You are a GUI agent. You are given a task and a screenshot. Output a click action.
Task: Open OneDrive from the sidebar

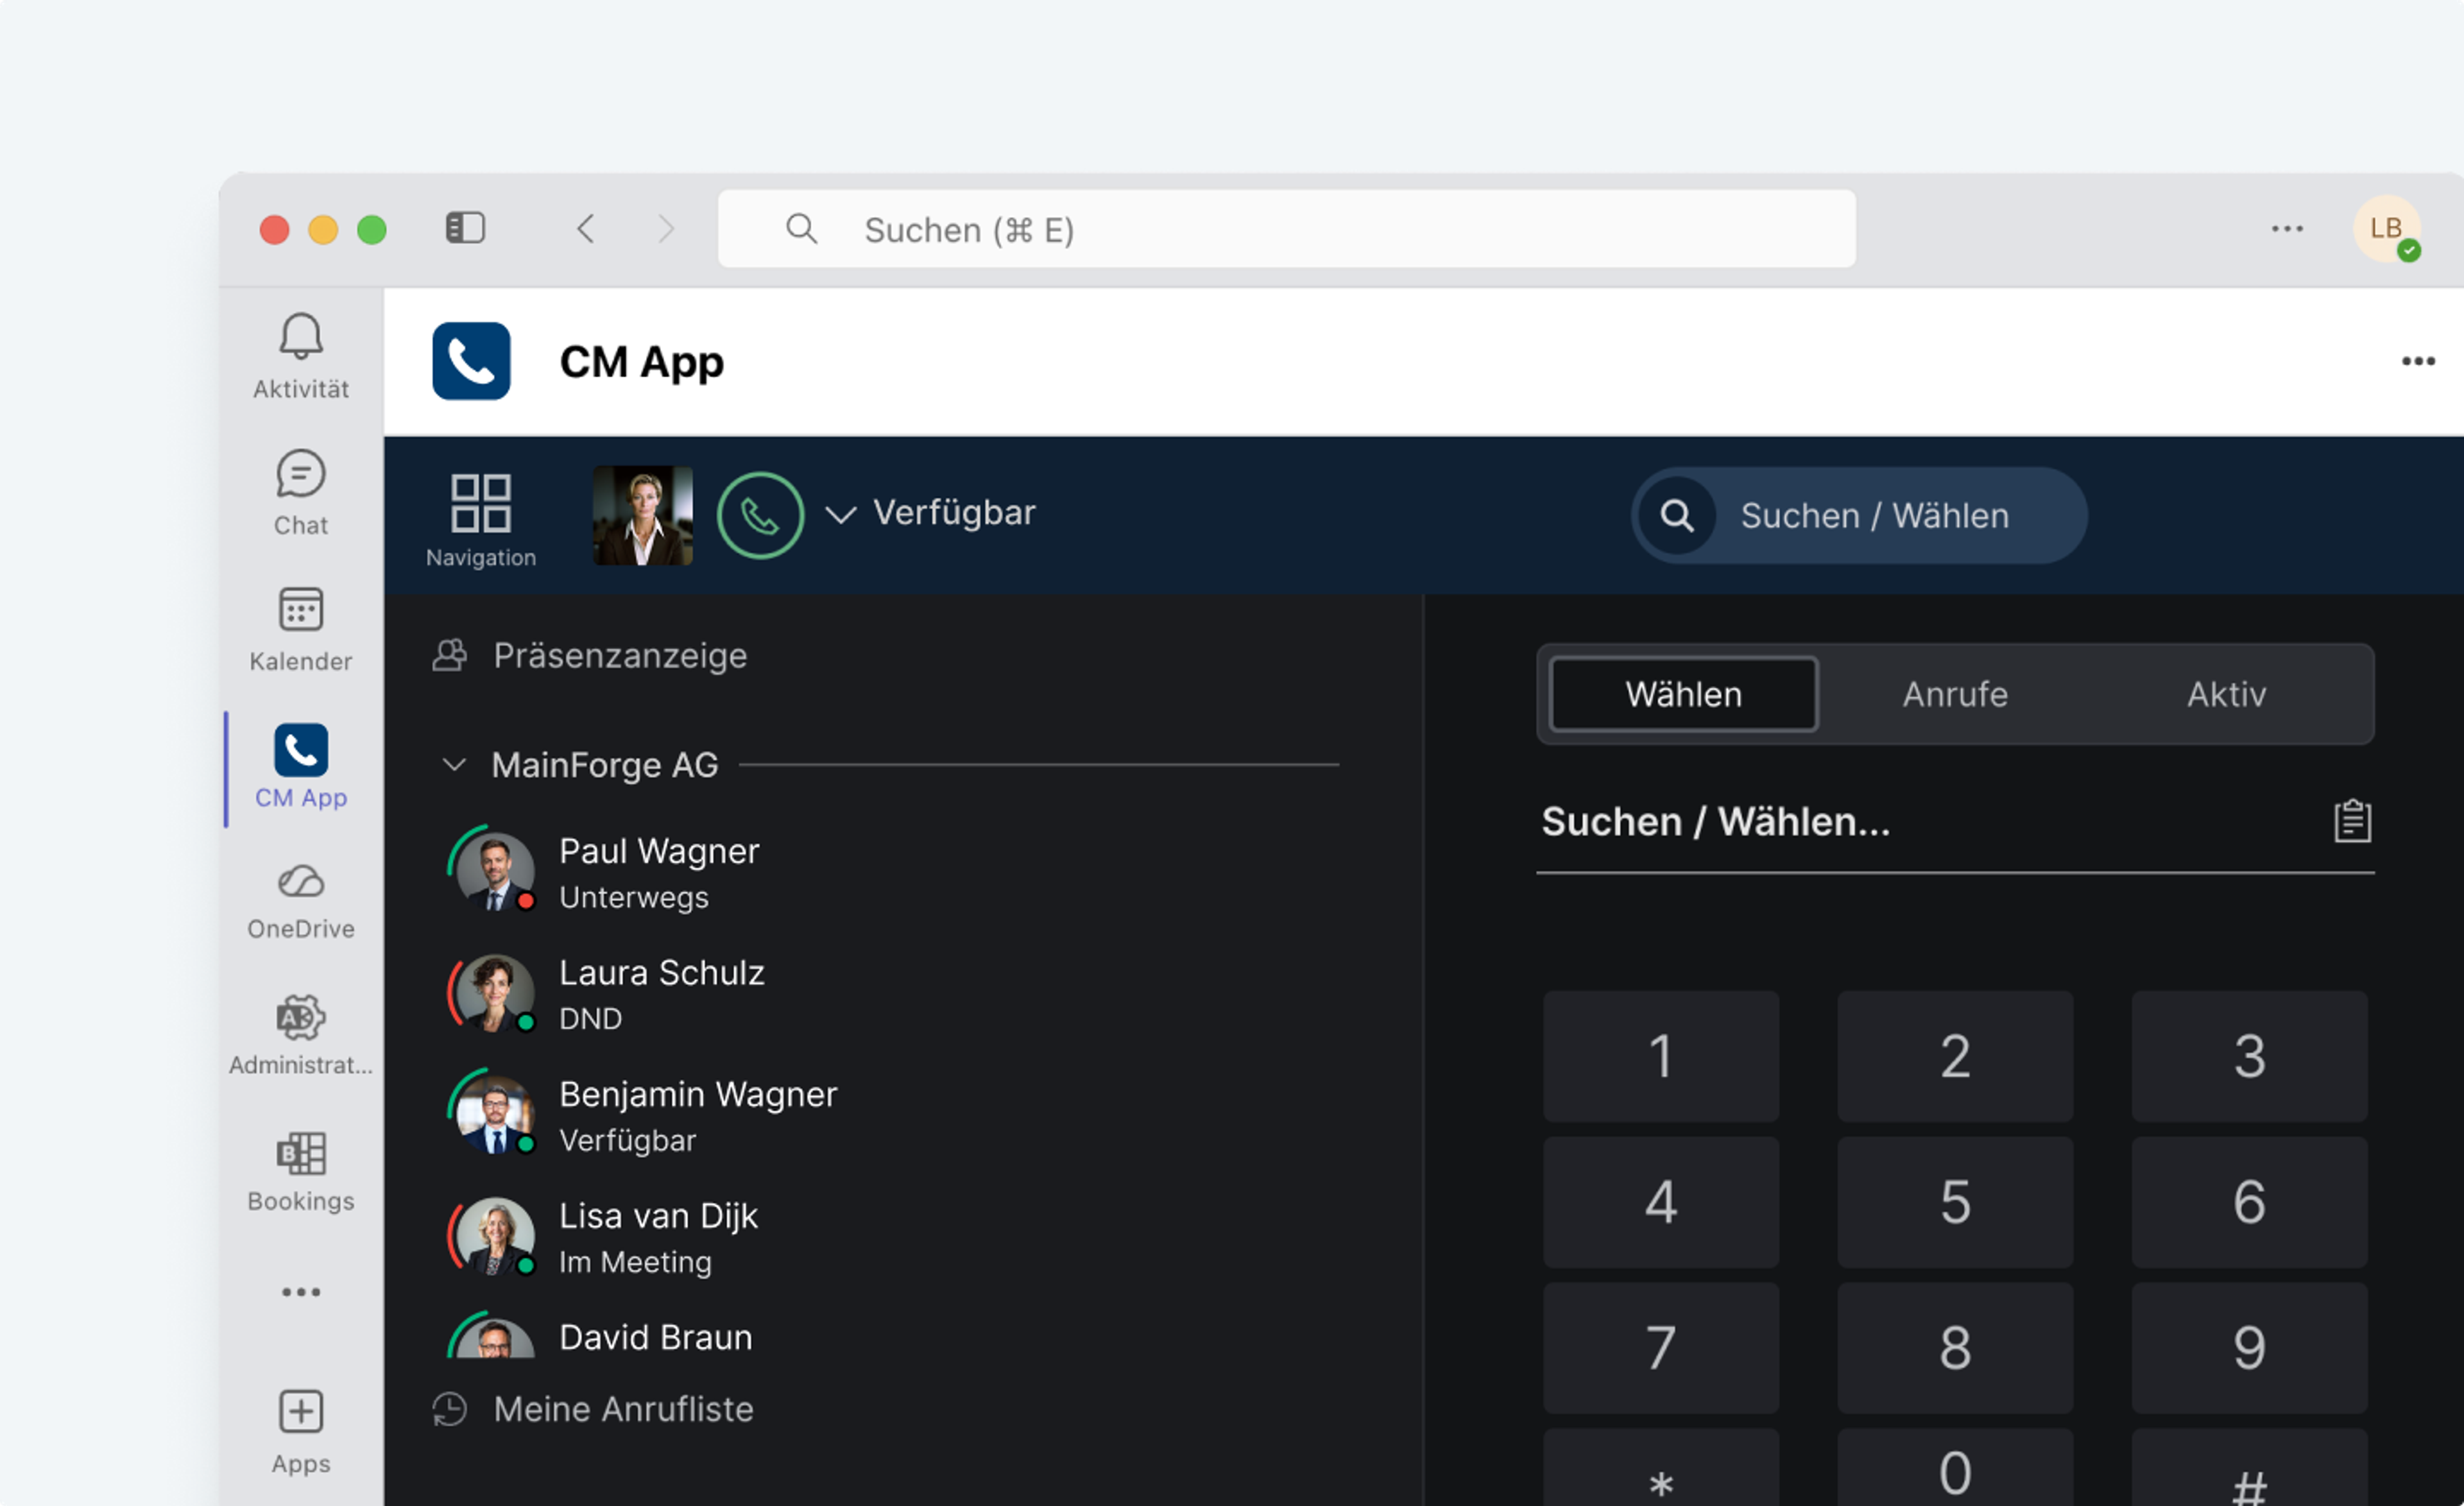point(300,901)
